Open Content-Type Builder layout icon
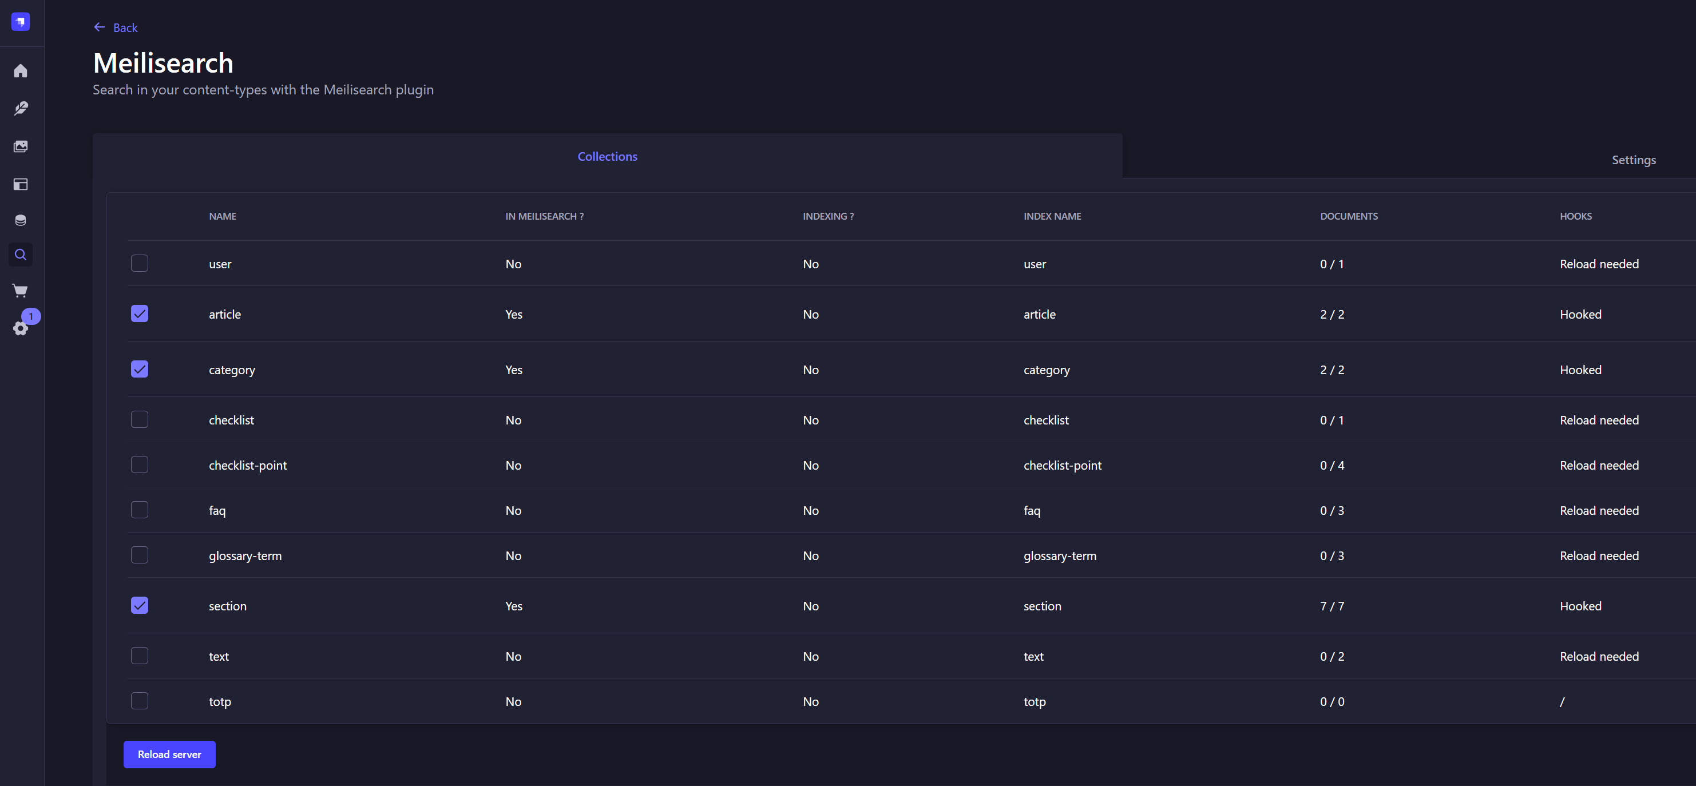This screenshot has width=1696, height=786. point(21,184)
